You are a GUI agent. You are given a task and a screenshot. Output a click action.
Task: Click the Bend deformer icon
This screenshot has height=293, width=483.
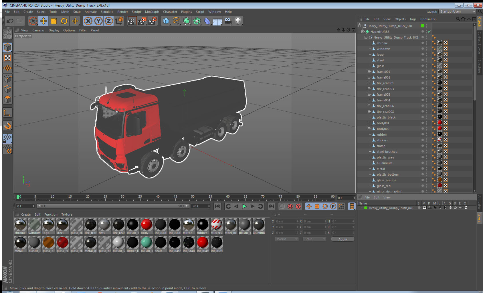[x=207, y=21]
